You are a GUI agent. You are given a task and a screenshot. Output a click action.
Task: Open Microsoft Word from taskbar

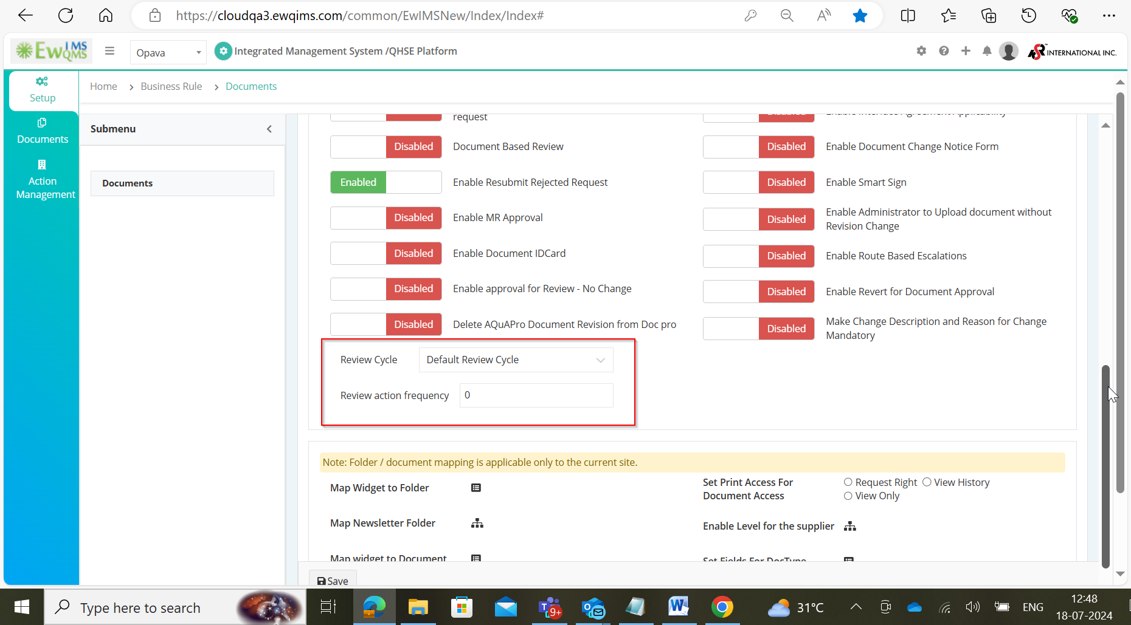[x=679, y=607]
